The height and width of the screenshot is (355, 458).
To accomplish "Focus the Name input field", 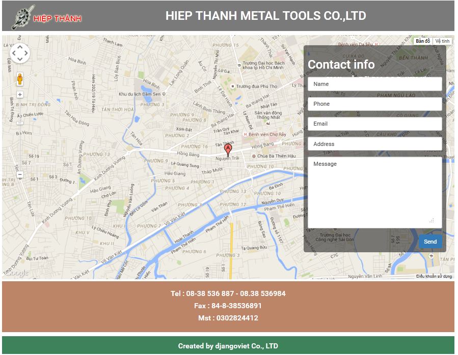I will coord(374,84).
